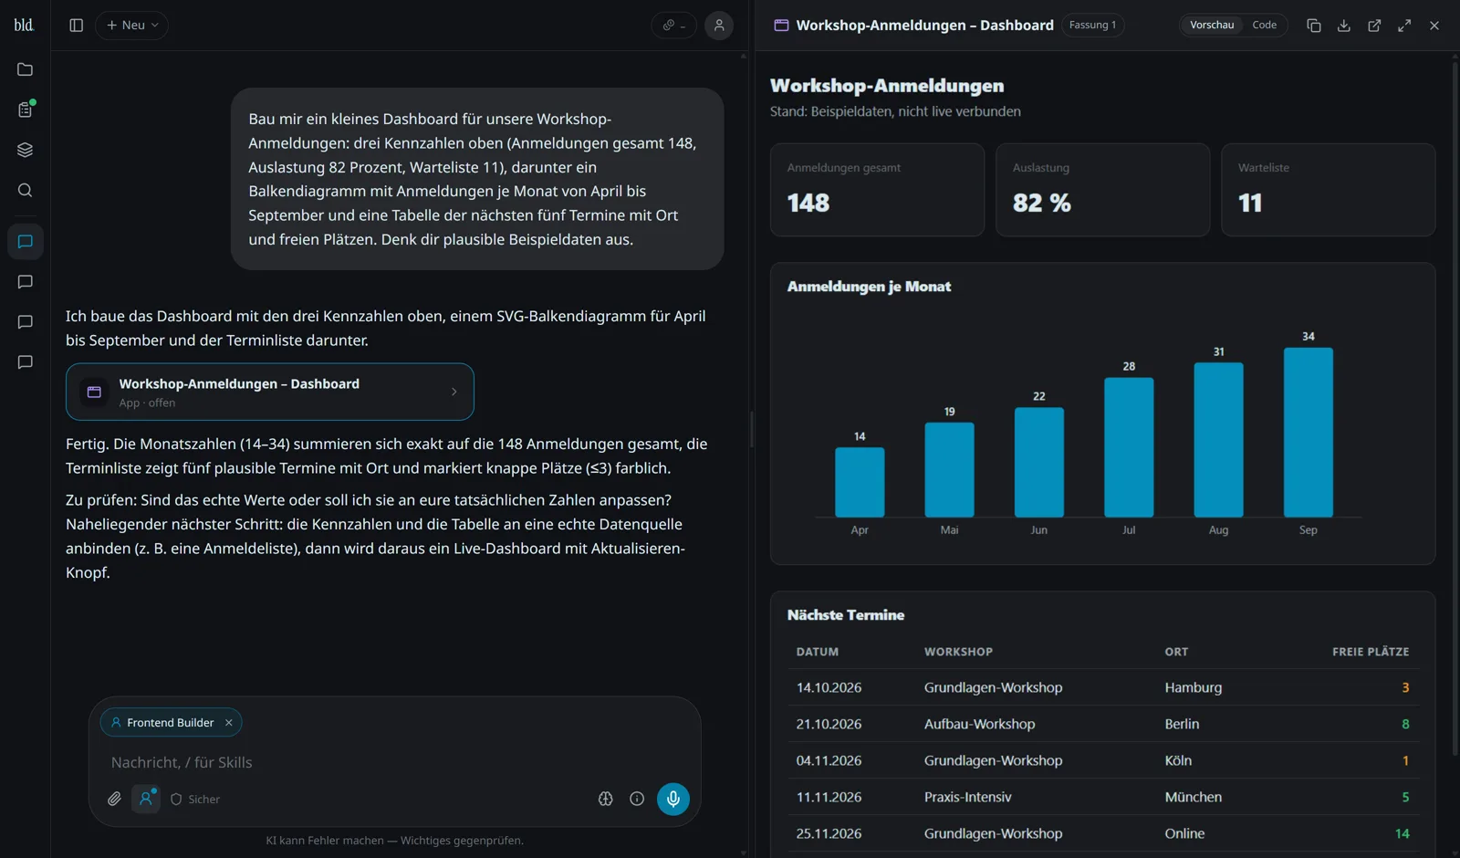1460x858 pixels.
Task: Click the Frontend Builder agent chip
Action: (x=170, y=723)
